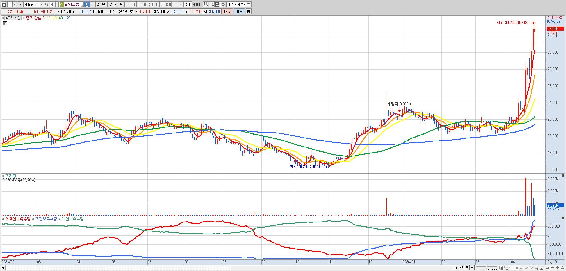Select the 1 interval tab
Screen dimensions: 566x271
point(128,4)
